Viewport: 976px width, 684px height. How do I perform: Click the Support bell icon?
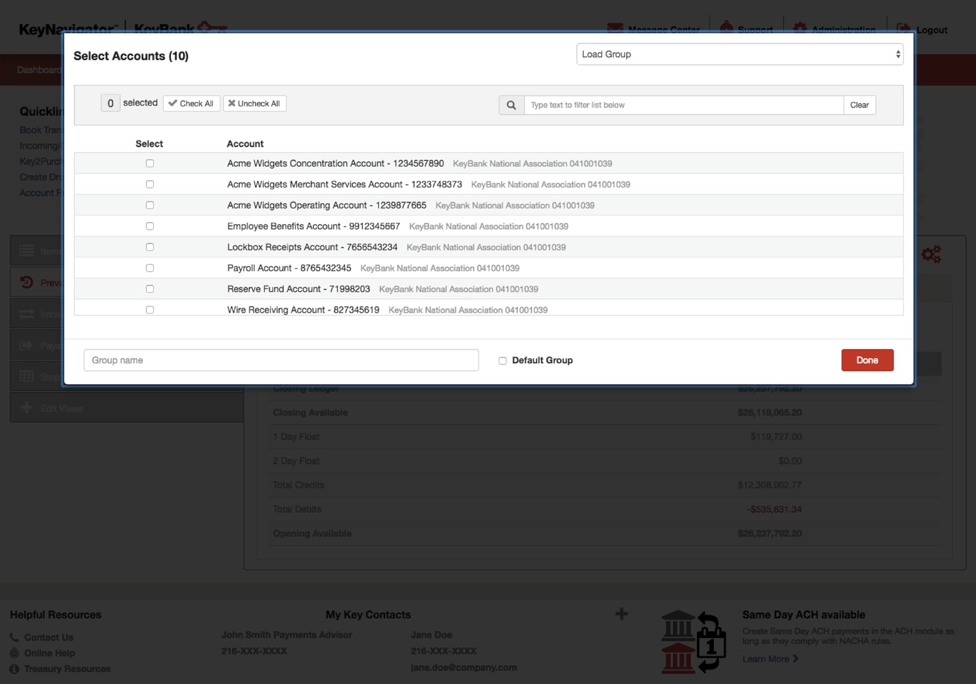pos(726,28)
